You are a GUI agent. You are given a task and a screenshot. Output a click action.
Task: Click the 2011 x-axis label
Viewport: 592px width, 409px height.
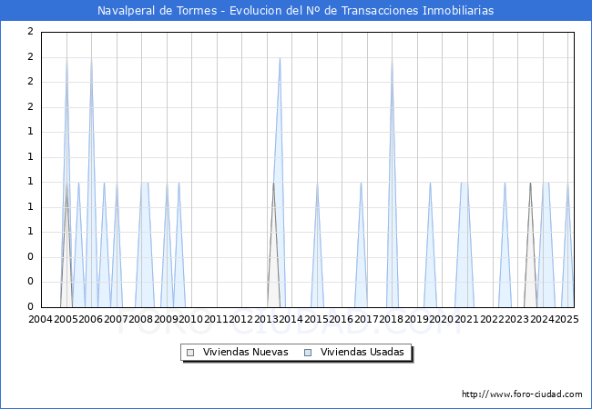(217, 319)
